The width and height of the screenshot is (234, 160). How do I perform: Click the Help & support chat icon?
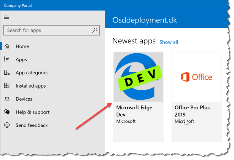pyautogui.click(x=7, y=112)
